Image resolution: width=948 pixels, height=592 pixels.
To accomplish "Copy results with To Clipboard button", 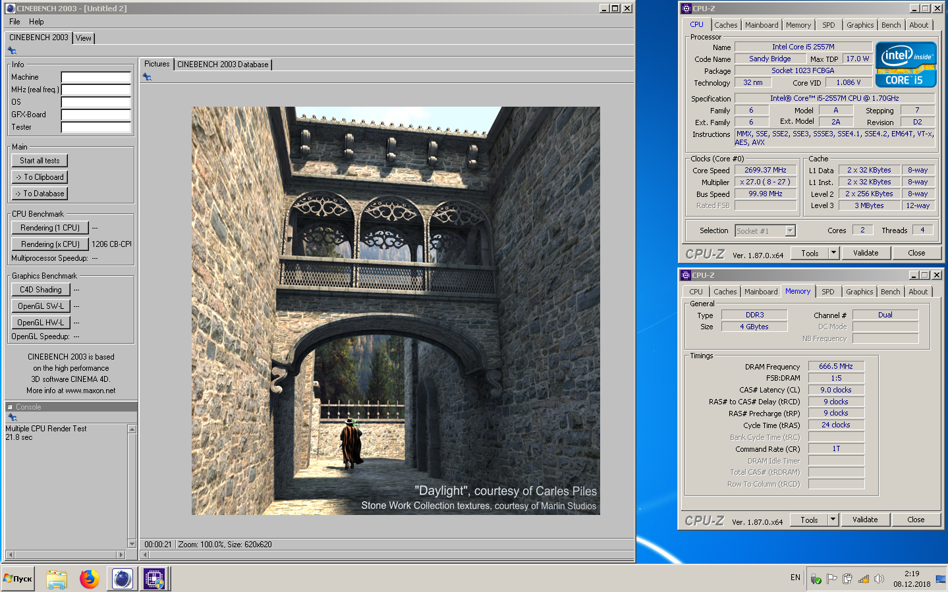I will pos(40,177).
